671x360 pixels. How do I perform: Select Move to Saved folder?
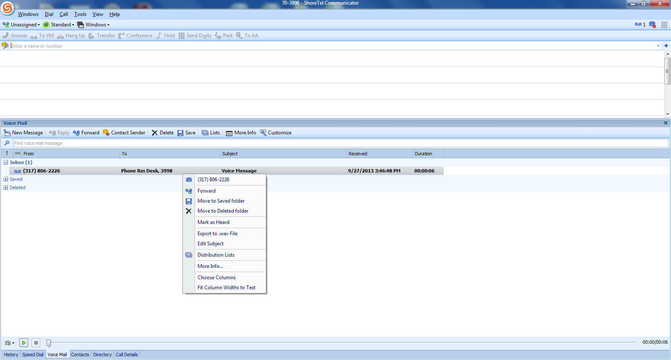(x=224, y=201)
